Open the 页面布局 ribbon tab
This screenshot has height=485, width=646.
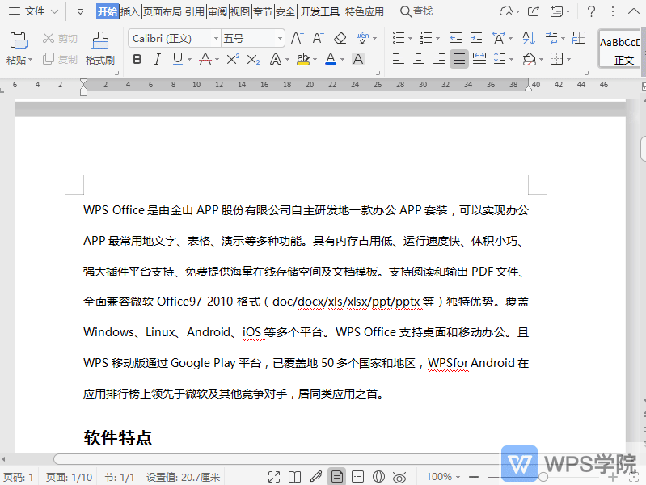pyautogui.click(x=162, y=11)
